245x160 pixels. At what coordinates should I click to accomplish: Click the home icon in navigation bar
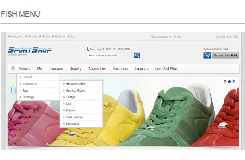[13, 68]
